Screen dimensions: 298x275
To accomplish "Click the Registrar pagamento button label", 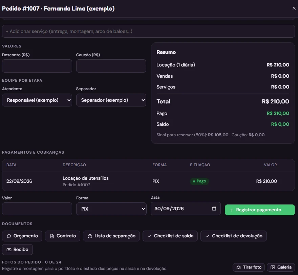I will [x=258, y=210].
